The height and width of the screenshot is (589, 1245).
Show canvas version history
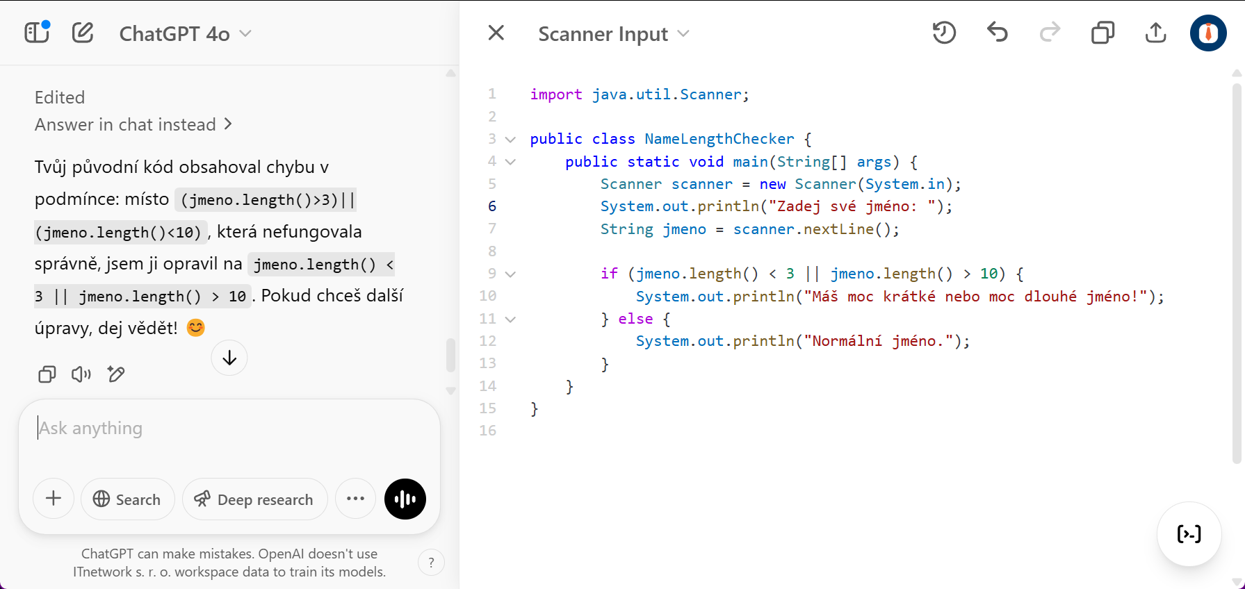[944, 33]
